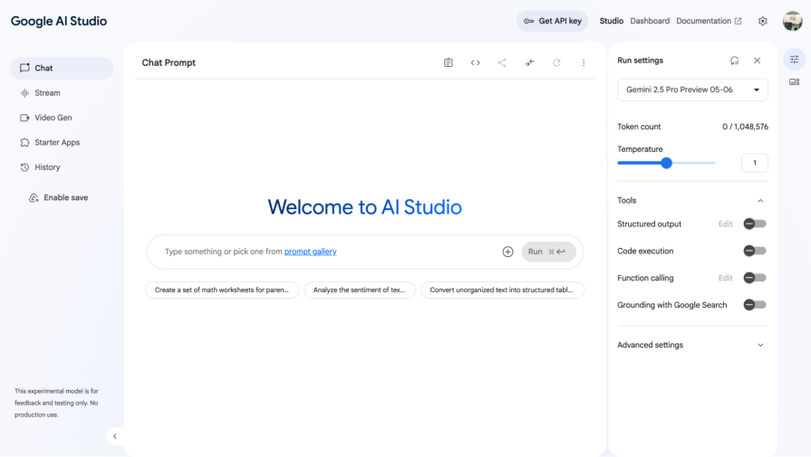The image size is (811, 457).
Task: Expand the Advanced settings section
Action: (x=692, y=345)
